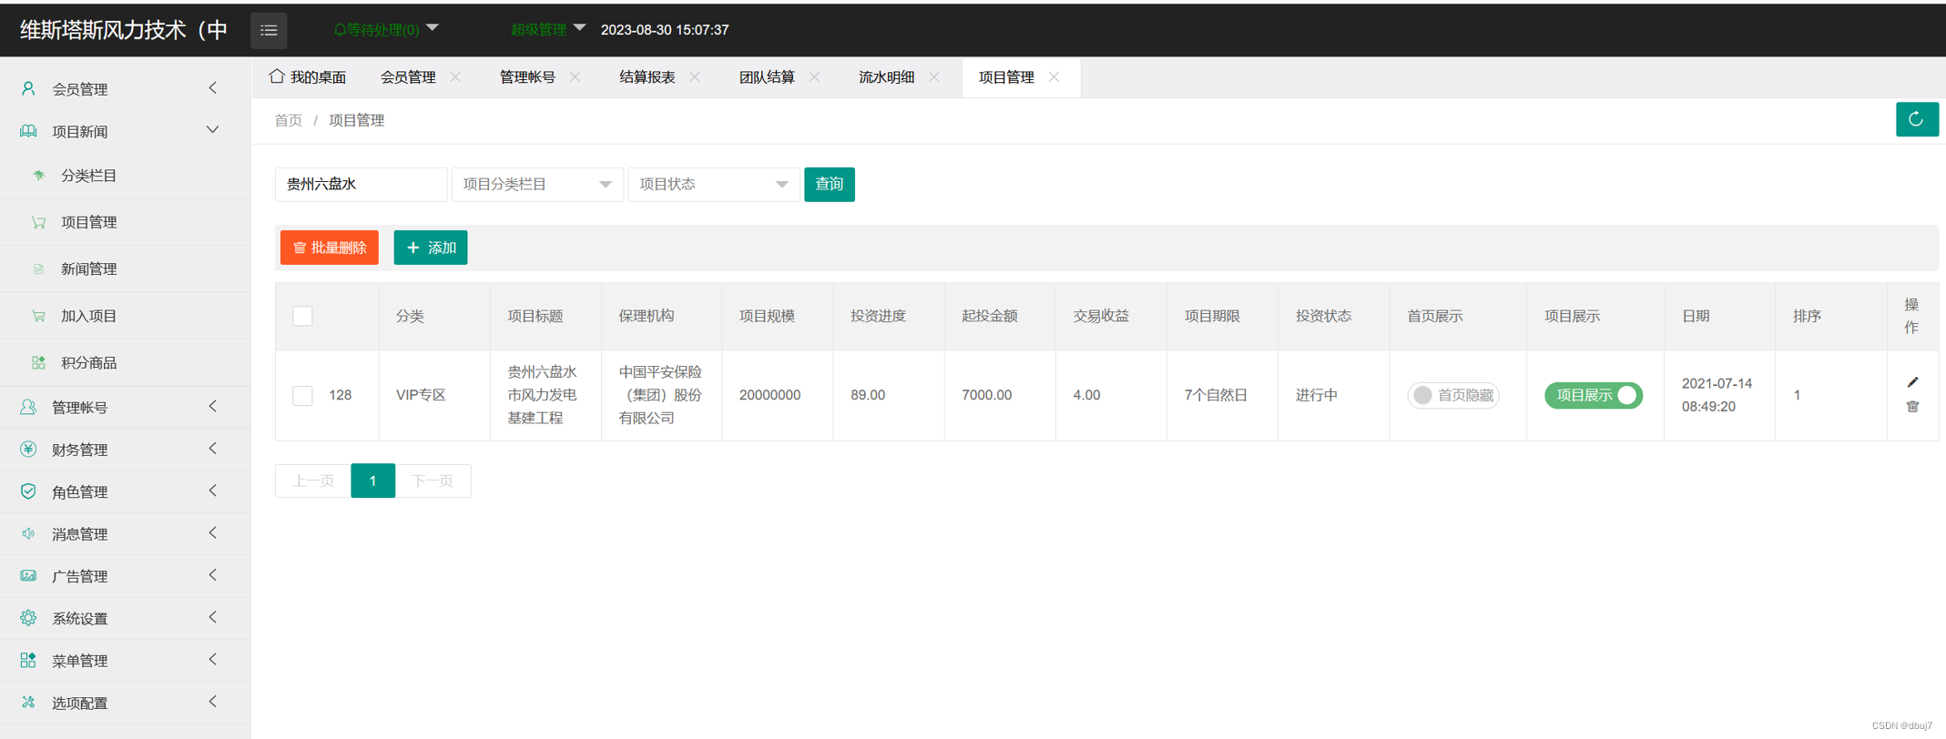
Task: Expand the 消息管理 sidebar menu
Action: click(125, 533)
